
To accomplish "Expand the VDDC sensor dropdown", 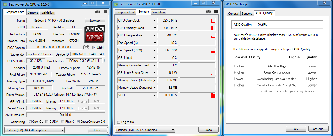I will (x=155, y=95).
